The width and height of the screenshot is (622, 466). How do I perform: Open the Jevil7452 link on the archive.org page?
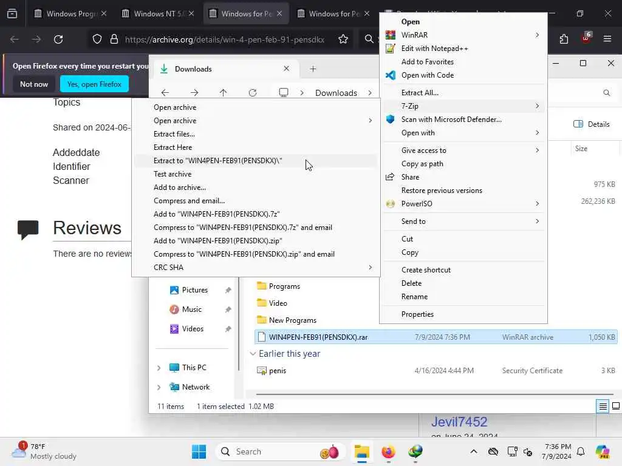tap(459, 422)
